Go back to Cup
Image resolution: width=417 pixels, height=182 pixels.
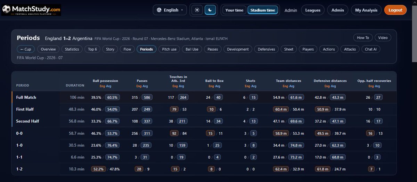(26, 49)
